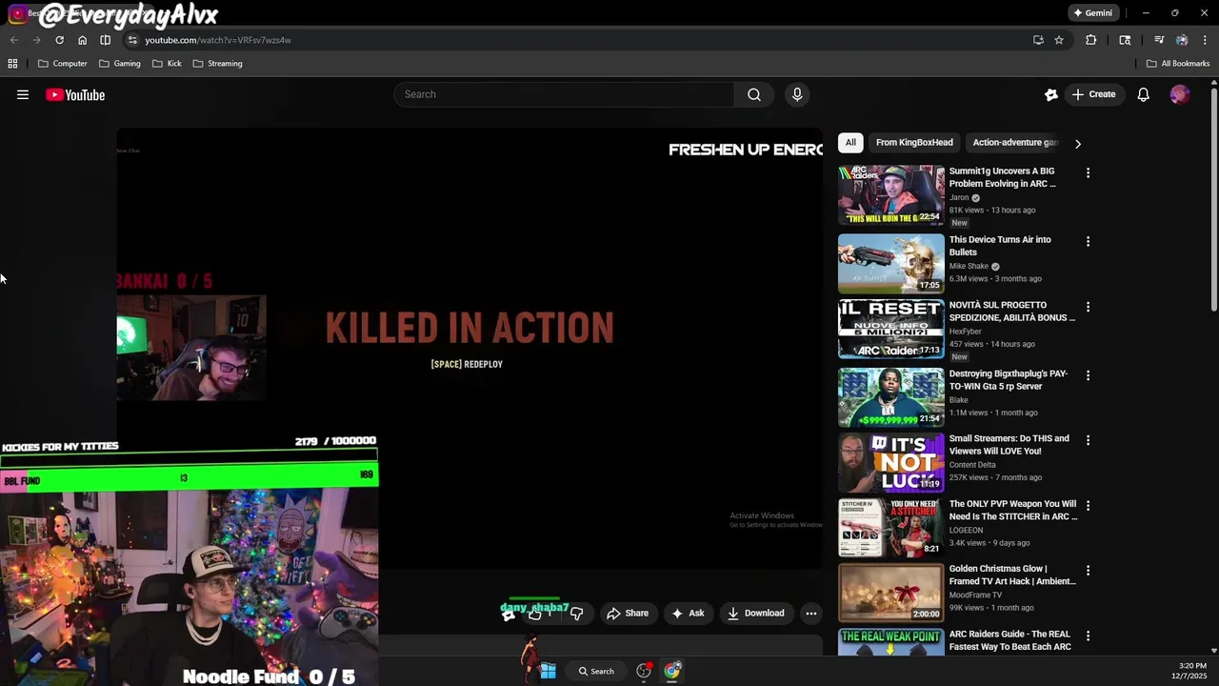Open the Mike Shake channel name
The height and width of the screenshot is (686, 1219).
pos(969,267)
